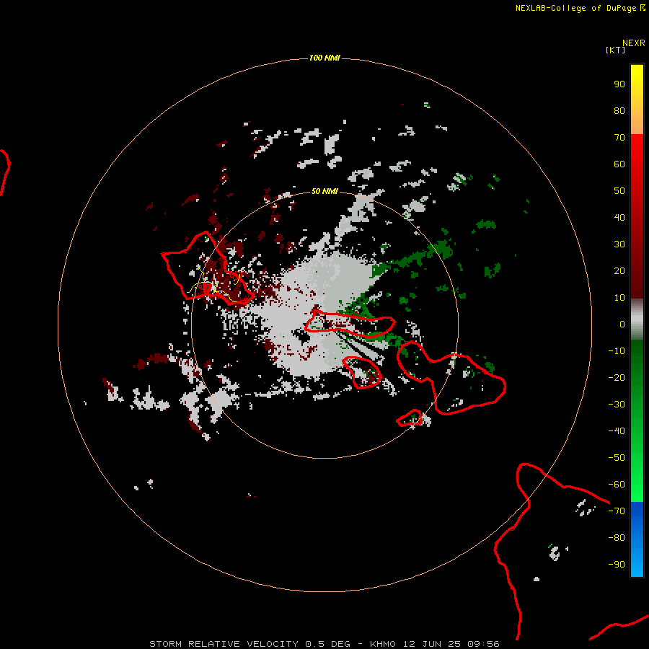
Task: Click the 100 NMI range ring label
Action: 324,58
